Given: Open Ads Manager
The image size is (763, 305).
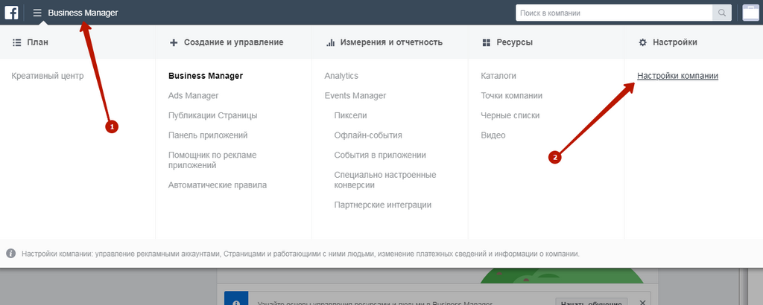Looking at the screenshot, I should (193, 96).
